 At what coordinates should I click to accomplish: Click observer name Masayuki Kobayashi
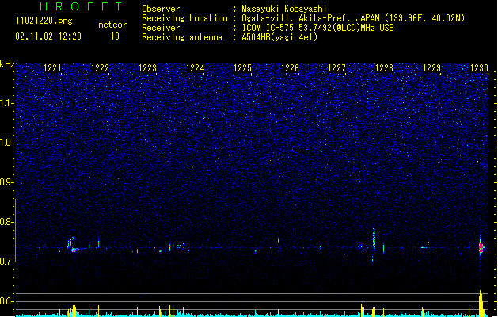(x=284, y=9)
